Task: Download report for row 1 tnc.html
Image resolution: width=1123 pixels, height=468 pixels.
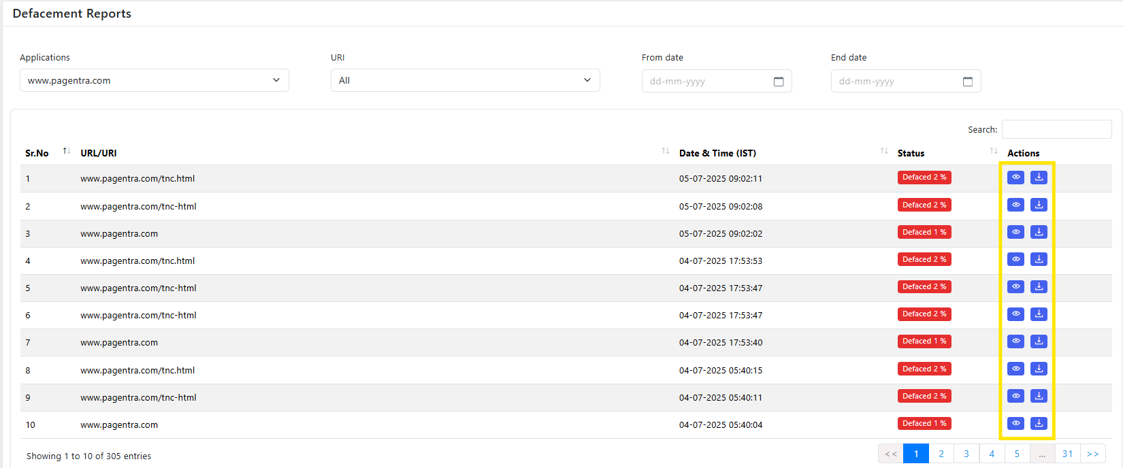Action: pyautogui.click(x=1039, y=178)
